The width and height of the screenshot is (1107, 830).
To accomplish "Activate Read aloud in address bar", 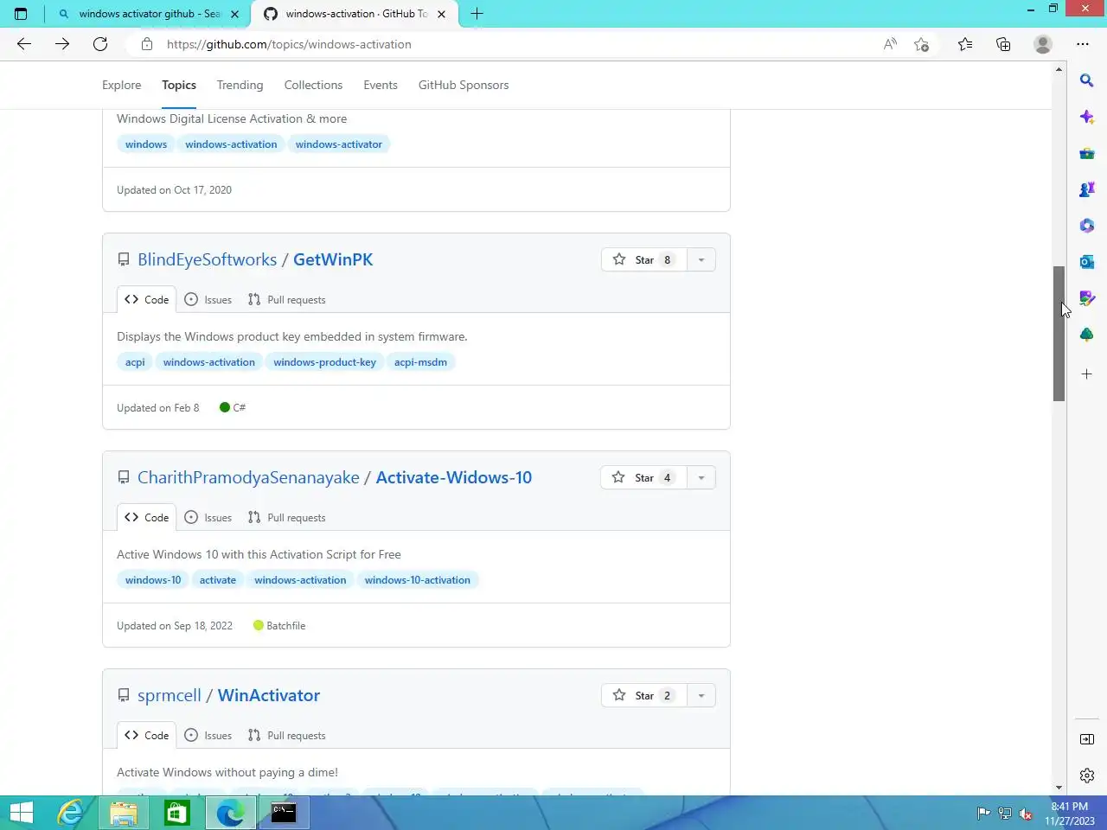I will tap(890, 44).
